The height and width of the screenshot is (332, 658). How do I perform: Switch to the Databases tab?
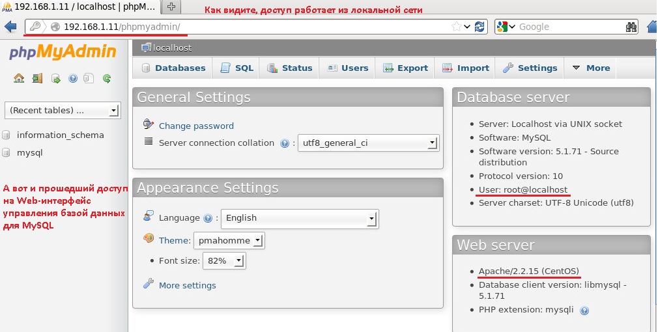173,68
